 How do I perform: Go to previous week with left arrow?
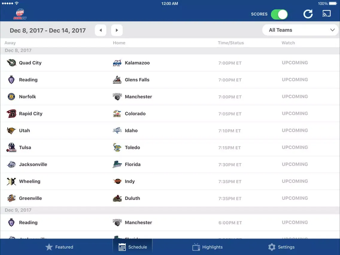(100, 30)
